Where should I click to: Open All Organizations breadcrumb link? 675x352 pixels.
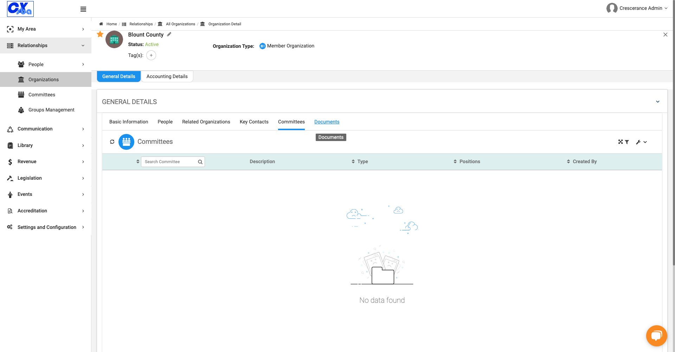pos(180,24)
